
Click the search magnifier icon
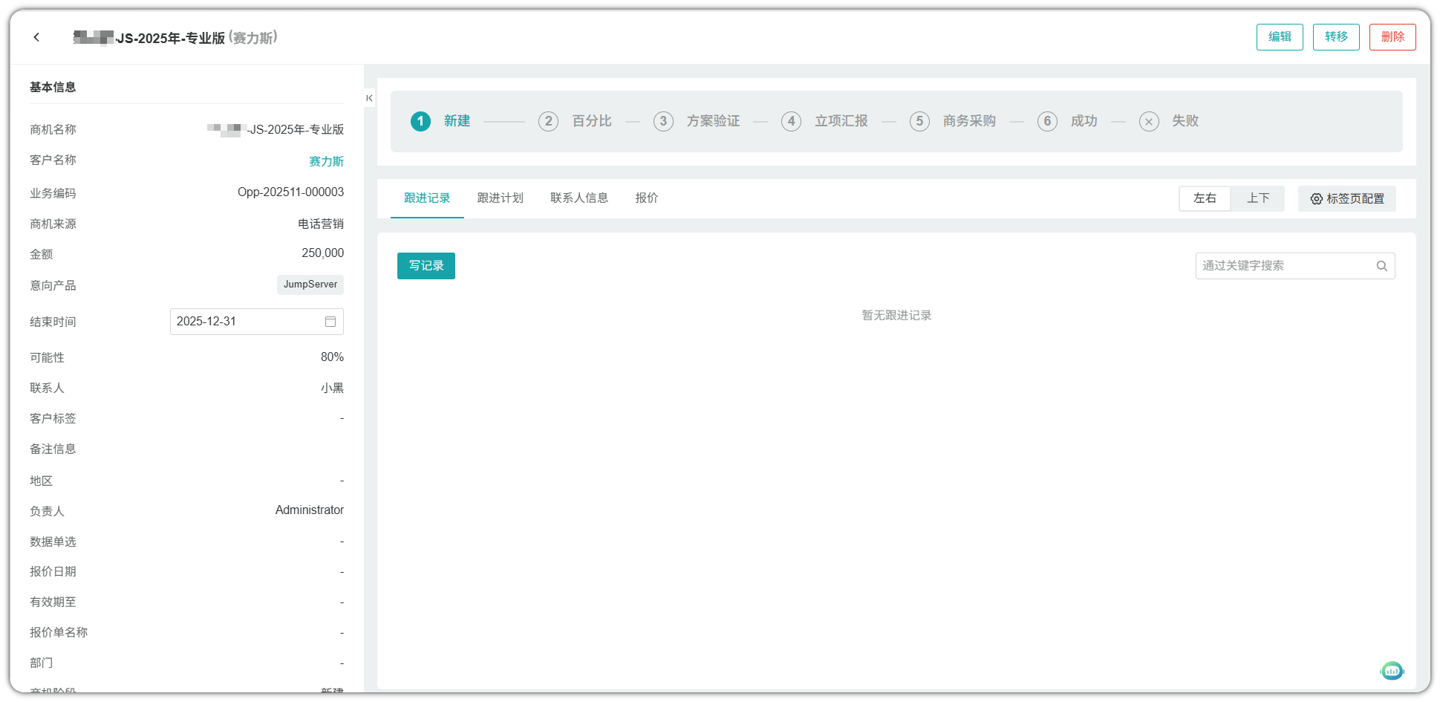pyautogui.click(x=1381, y=266)
